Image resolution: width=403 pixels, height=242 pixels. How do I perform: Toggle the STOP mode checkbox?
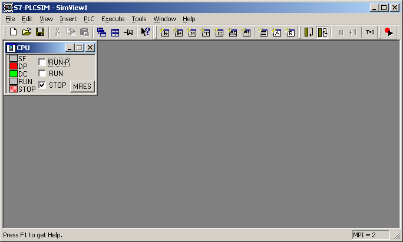[42, 85]
